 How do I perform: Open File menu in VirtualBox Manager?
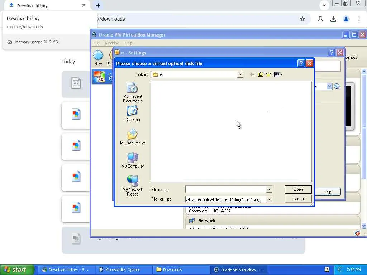coord(96,43)
